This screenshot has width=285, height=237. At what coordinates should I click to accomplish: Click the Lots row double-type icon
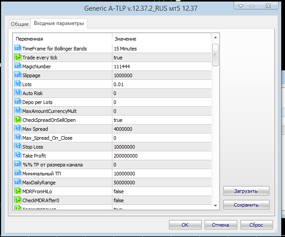point(18,84)
